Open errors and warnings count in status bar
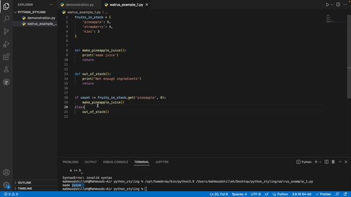 [x=11, y=194]
